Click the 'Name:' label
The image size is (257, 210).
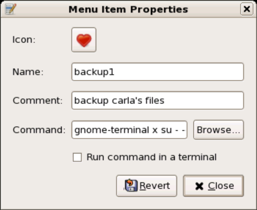pos(28,72)
